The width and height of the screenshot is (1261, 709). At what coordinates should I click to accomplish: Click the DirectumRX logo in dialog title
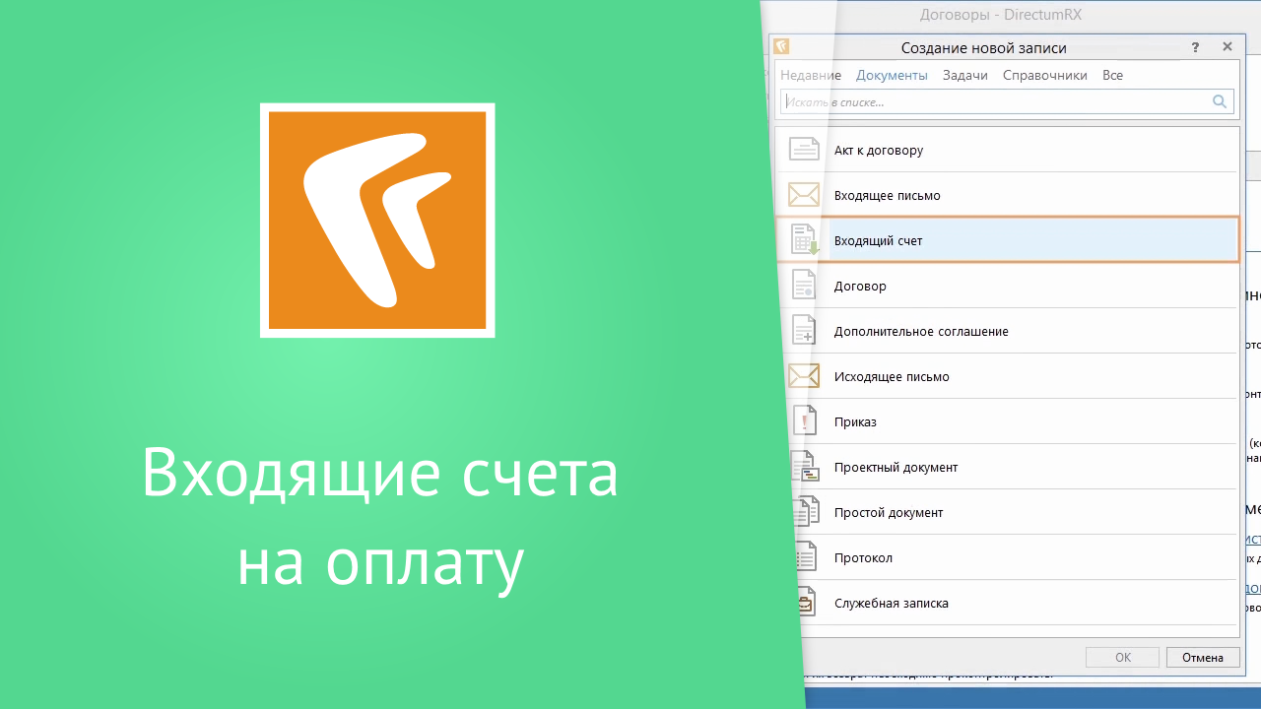[781, 46]
